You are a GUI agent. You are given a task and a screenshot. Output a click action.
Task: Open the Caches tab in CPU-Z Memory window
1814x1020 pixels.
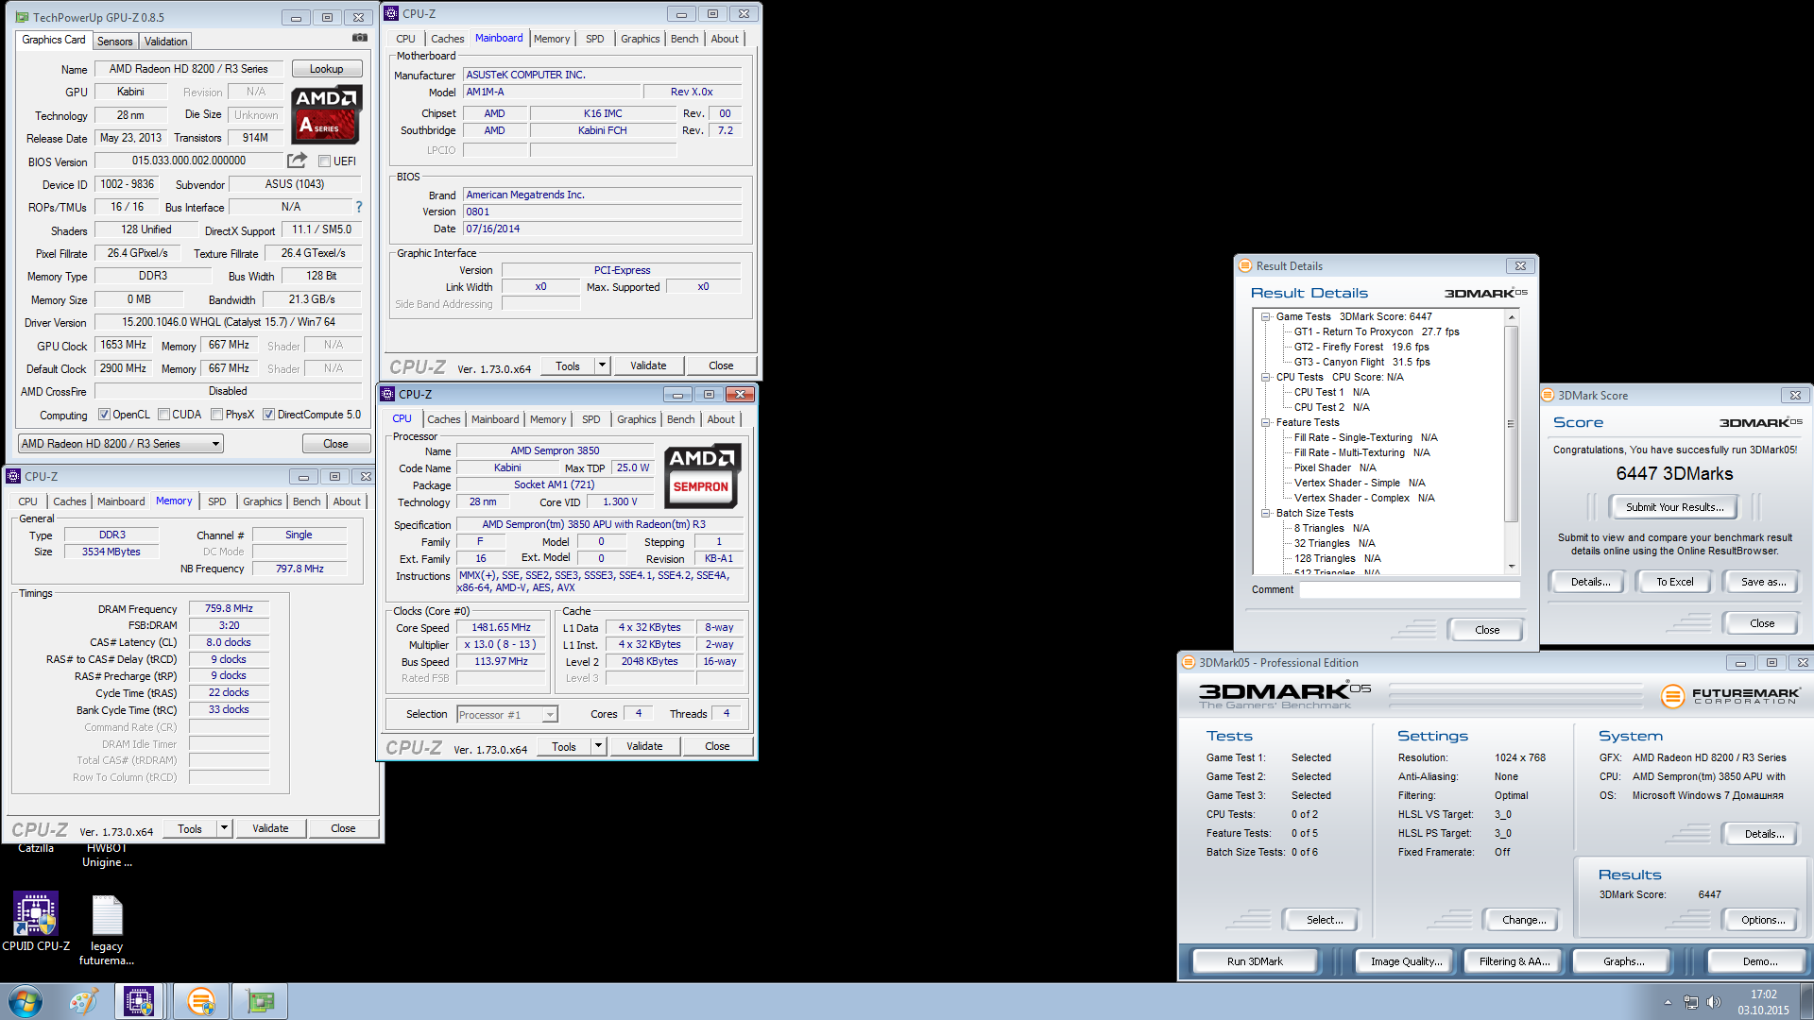pos(70,501)
